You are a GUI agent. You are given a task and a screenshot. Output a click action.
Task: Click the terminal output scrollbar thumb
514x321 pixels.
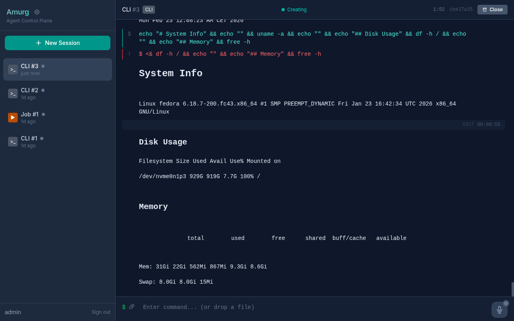click(x=512, y=289)
